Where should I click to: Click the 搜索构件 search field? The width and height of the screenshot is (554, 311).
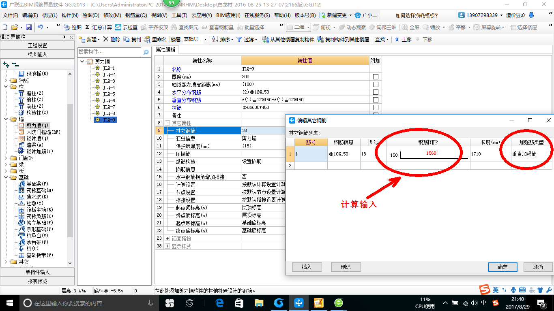click(x=110, y=52)
